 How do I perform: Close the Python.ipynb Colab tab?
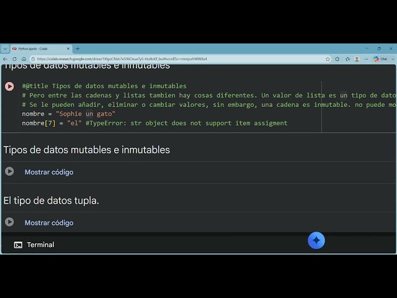[x=68, y=48]
